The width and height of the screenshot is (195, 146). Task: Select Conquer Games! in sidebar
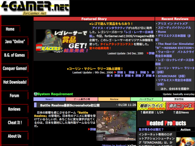[x=15, y=68]
